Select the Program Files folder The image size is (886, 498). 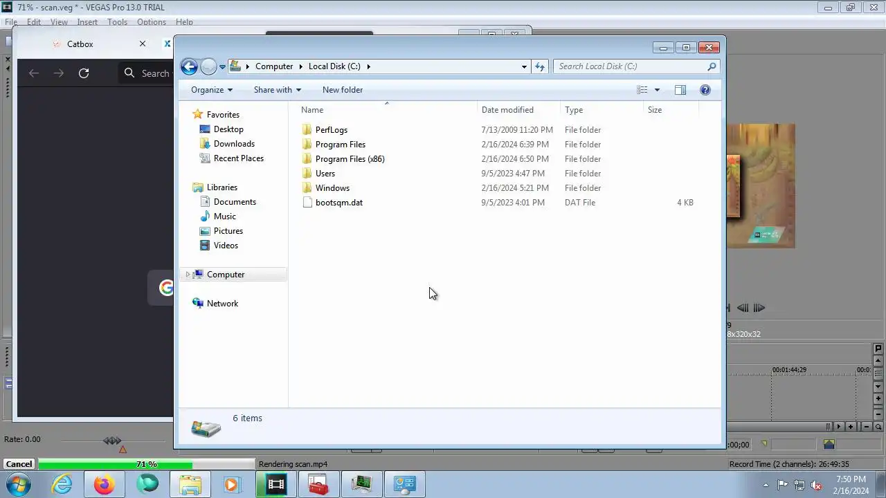click(341, 145)
